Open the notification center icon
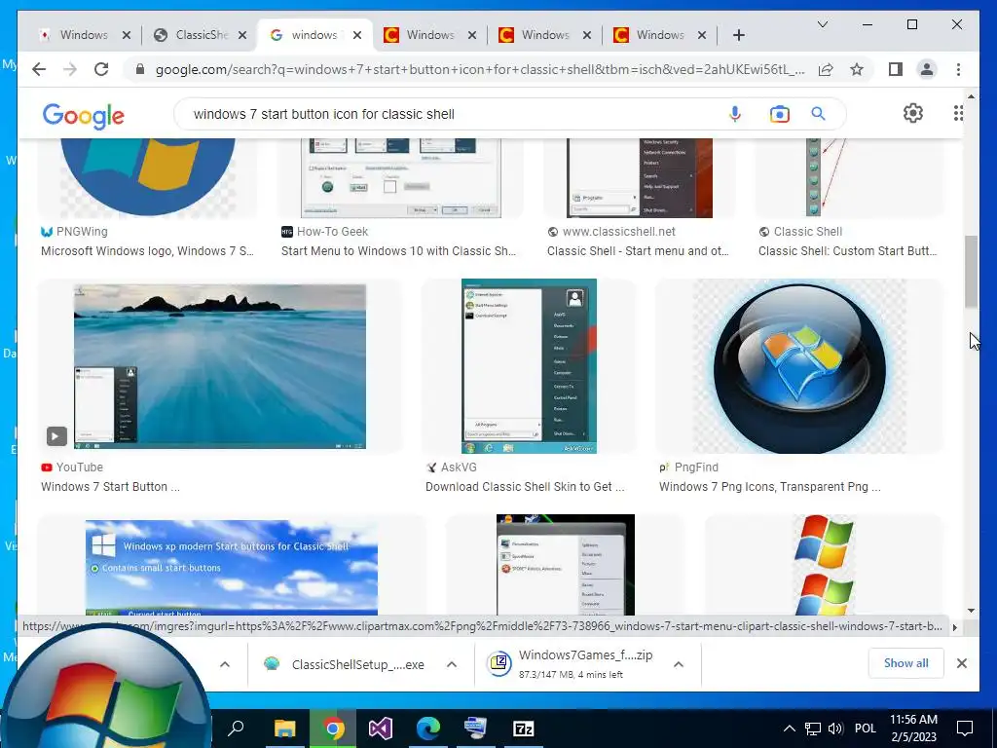 tap(965, 729)
